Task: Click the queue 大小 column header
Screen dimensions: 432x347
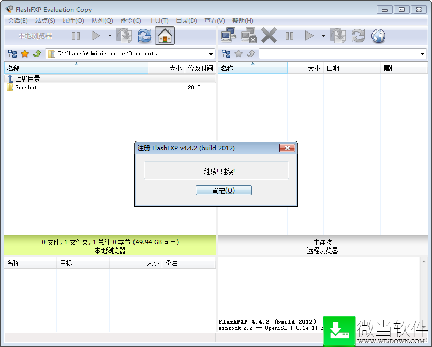Action: (x=136, y=263)
